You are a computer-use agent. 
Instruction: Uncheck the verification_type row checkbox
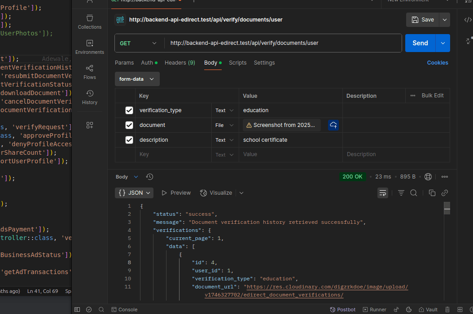coord(129,110)
